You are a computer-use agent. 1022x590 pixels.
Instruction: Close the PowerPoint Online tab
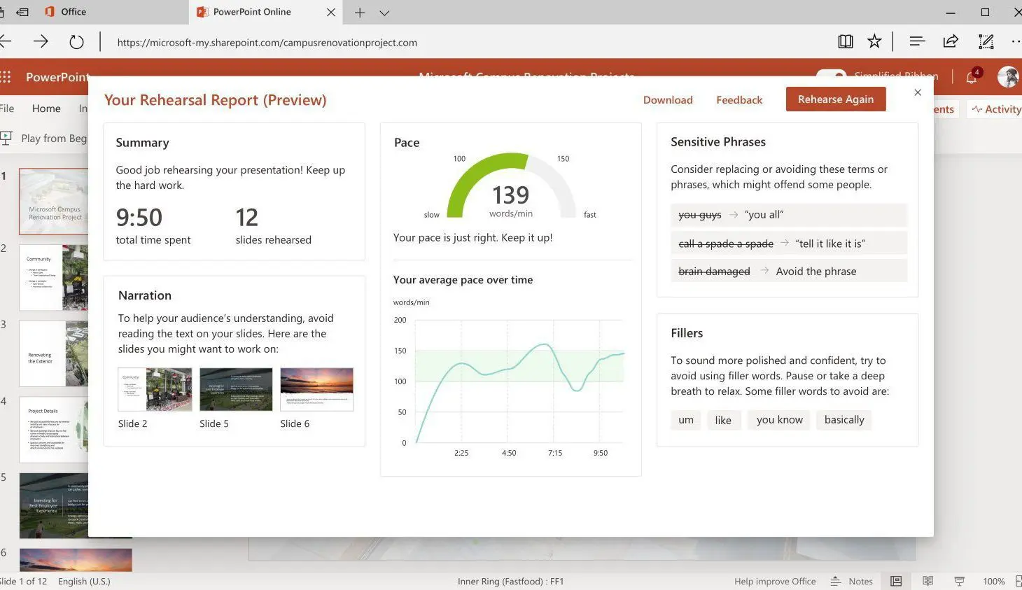[x=331, y=12]
